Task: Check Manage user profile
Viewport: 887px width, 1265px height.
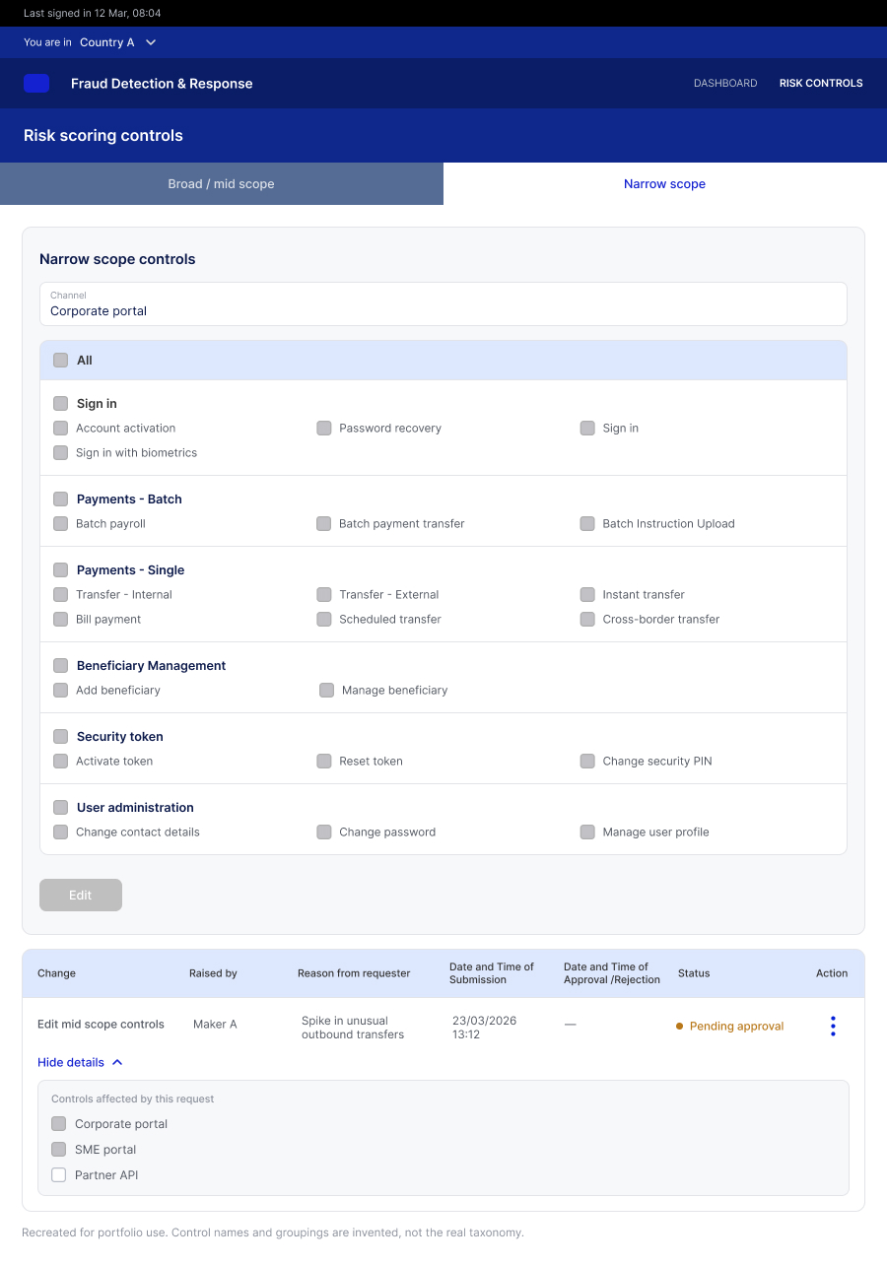Action: pyautogui.click(x=587, y=832)
